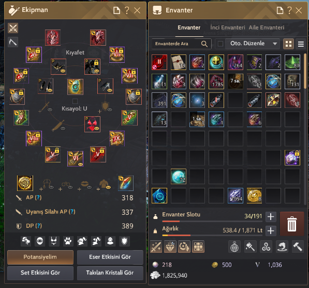Expand the Oto. Düzenle dropdown
Screen dimensions: 309x288
click(x=275, y=44)
